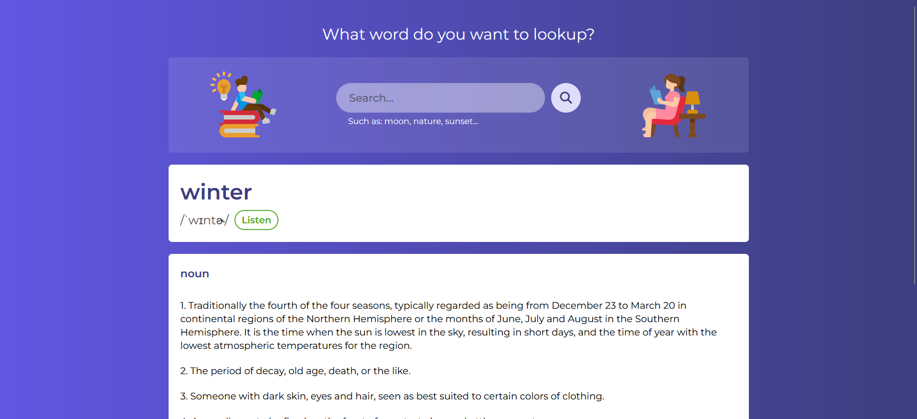Click the first definition of winter

[x=448, y=325]
